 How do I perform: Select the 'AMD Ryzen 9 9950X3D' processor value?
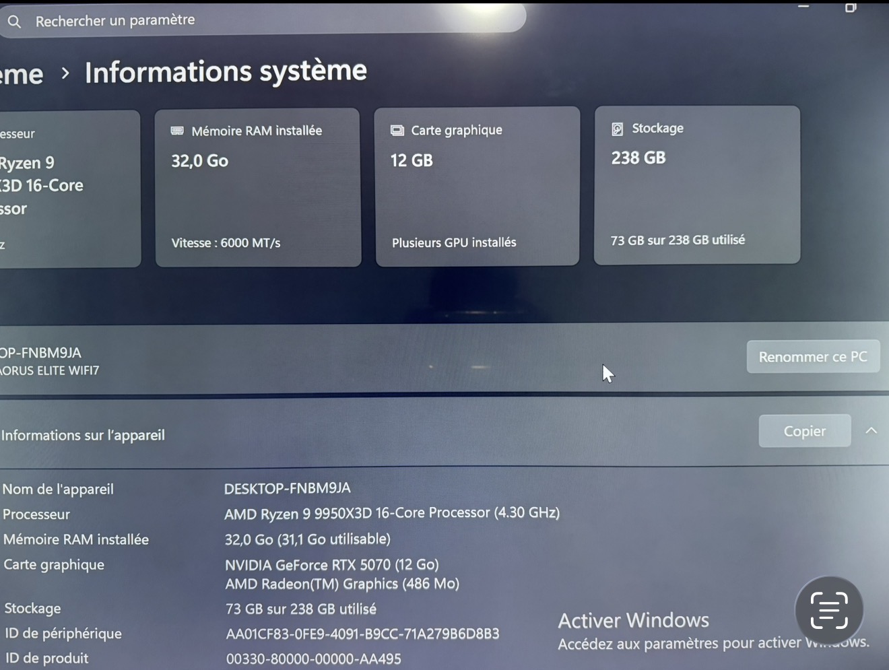(392, 513)
